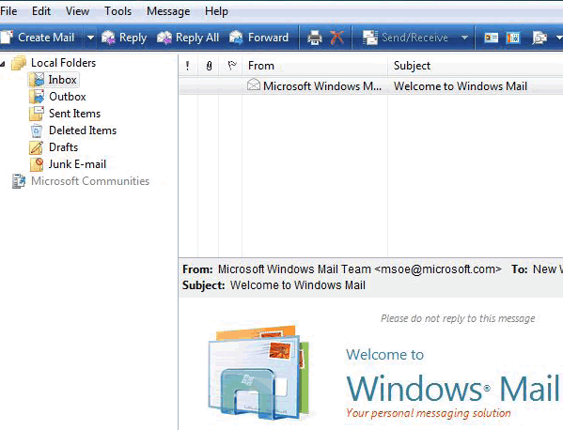Select the Sent Items folder

click(74, 114)
